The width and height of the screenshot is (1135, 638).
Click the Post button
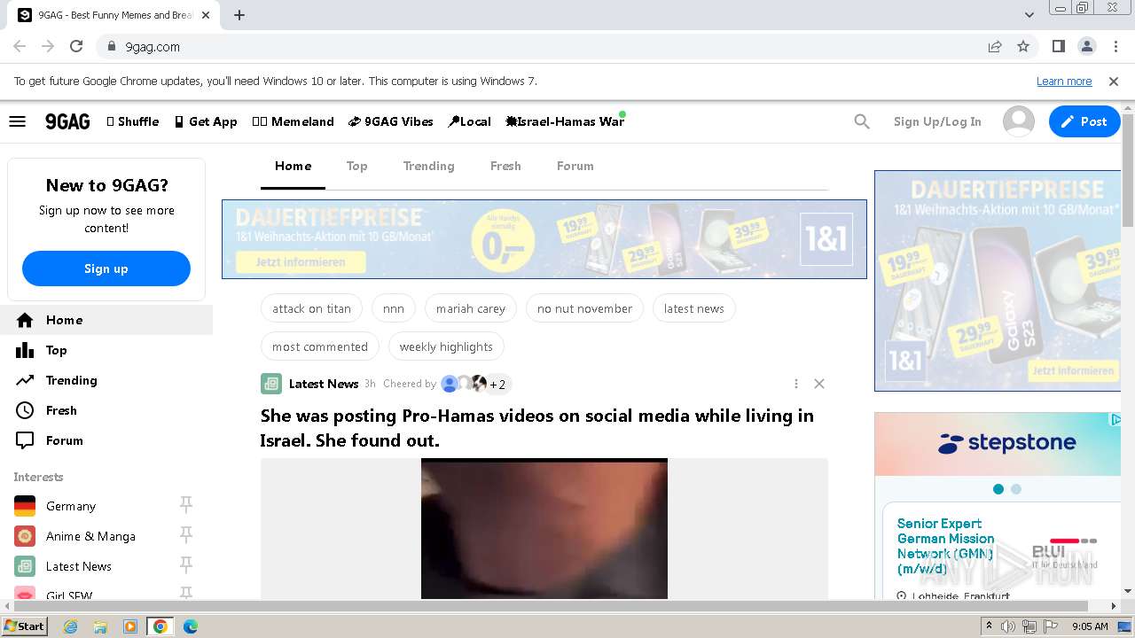pyautogui.click(x=1084, y=121)
